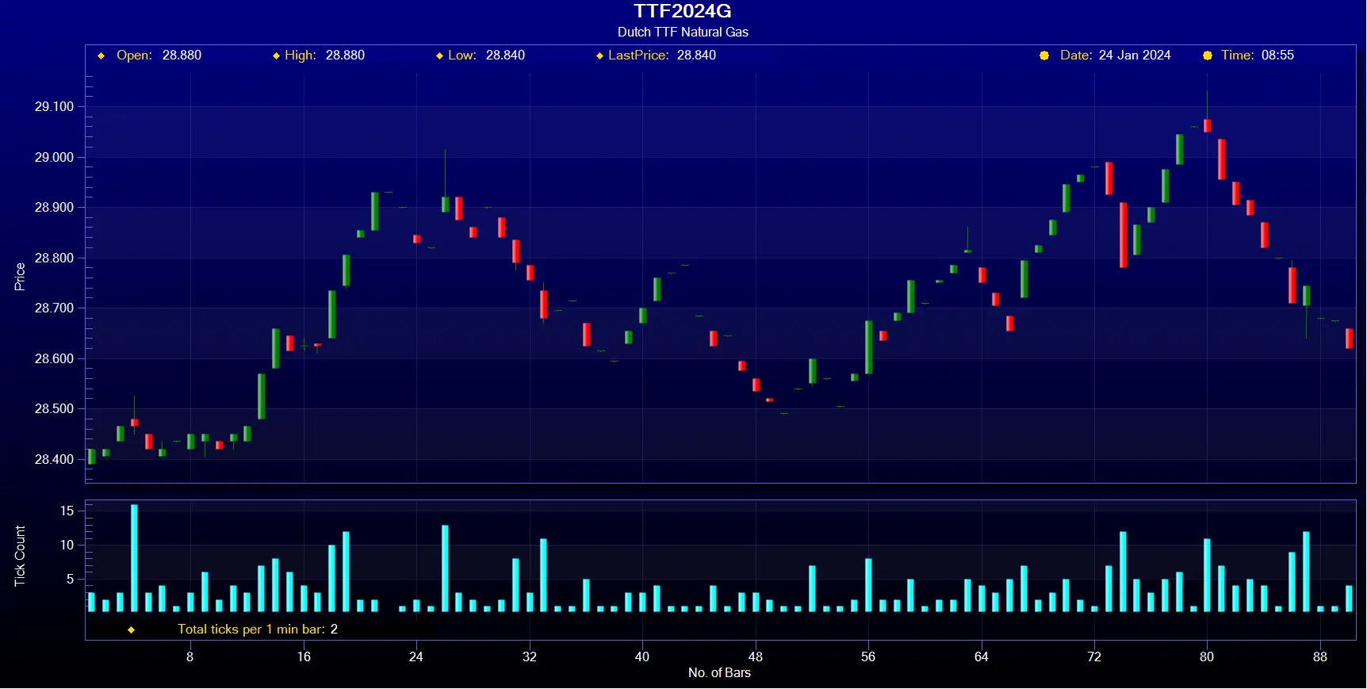This screenshot has width=1367, height=689.
Task: Click bar number 48 on the x-axis
Action: [x=756, y=656]
